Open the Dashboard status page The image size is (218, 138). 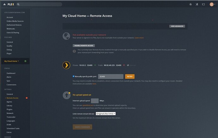click(x=11, y=73)
